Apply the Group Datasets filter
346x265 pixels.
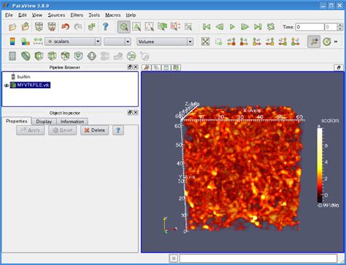[131, 56]
